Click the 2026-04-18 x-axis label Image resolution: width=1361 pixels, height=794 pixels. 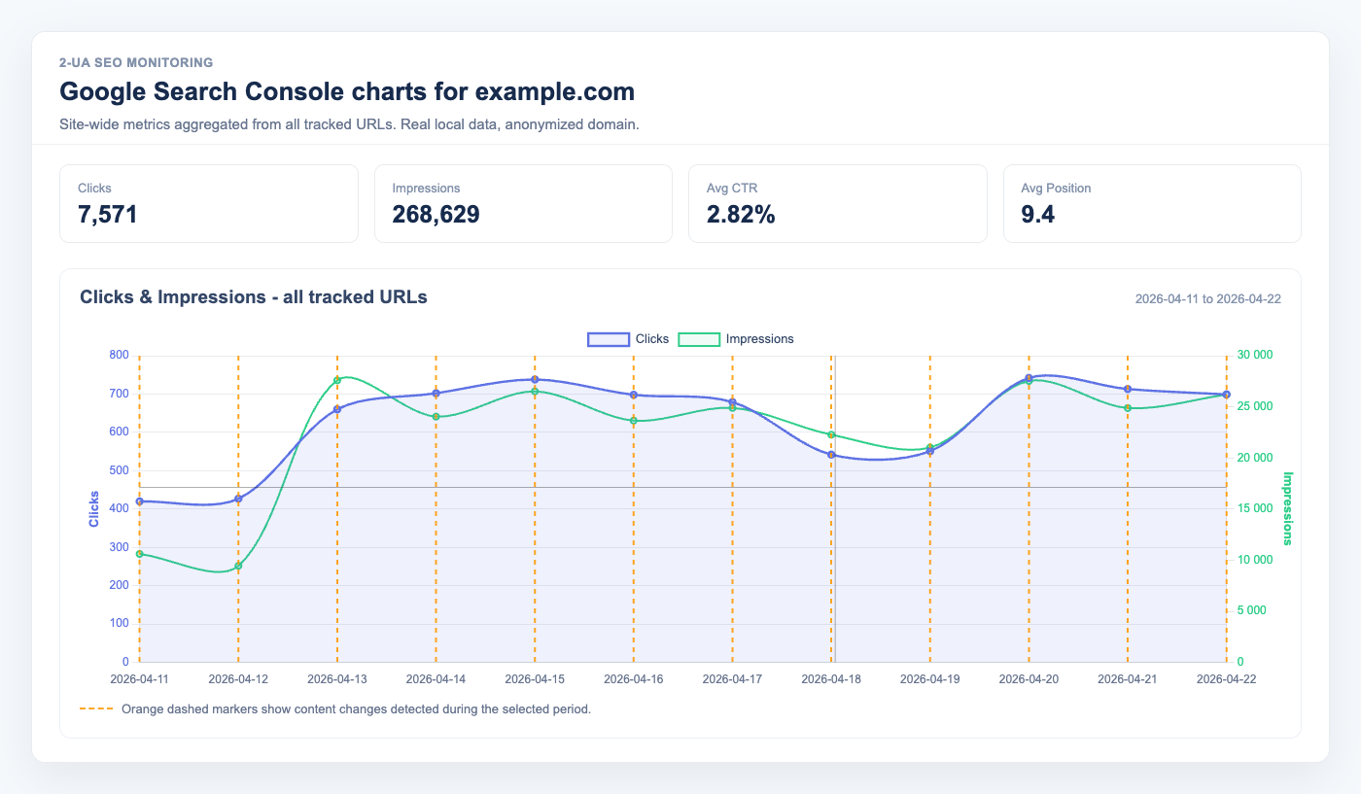[831, 679]
